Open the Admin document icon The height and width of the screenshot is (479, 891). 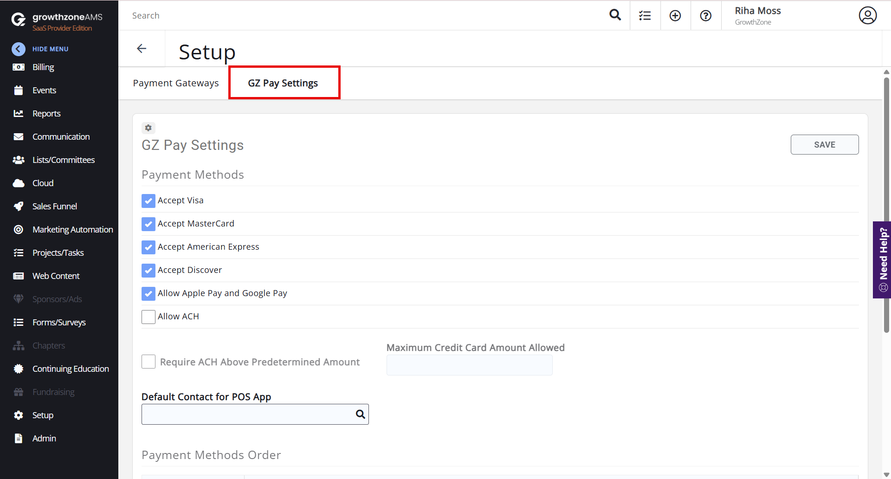tap(19, 439)
